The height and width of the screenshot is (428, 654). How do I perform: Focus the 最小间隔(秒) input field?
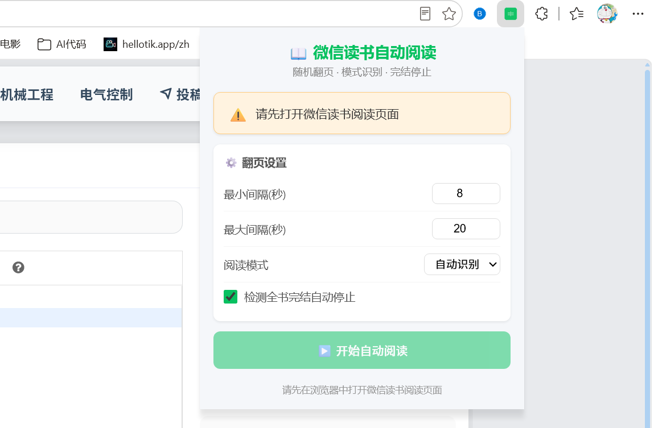pos(466,194)
